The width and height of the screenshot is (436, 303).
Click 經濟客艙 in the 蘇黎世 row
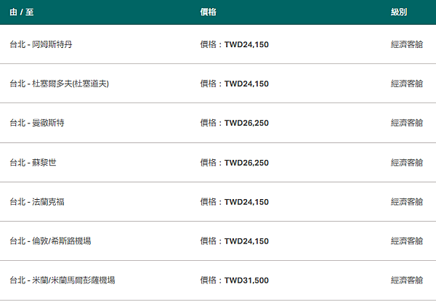[407, 163]
